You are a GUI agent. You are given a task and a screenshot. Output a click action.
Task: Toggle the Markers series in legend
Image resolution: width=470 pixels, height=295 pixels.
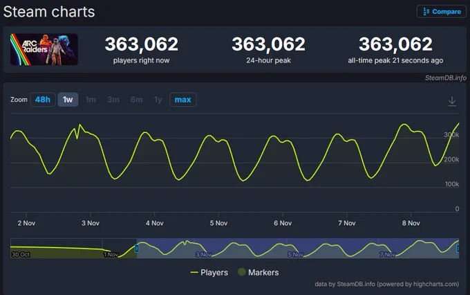pos(263,272)
